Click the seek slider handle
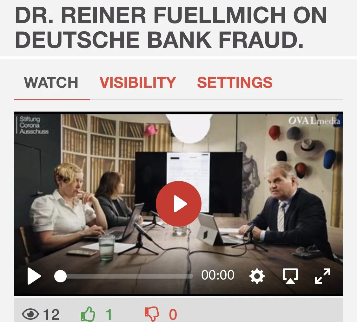Screen dimensions: 357x322 click(x=60, y=276)
